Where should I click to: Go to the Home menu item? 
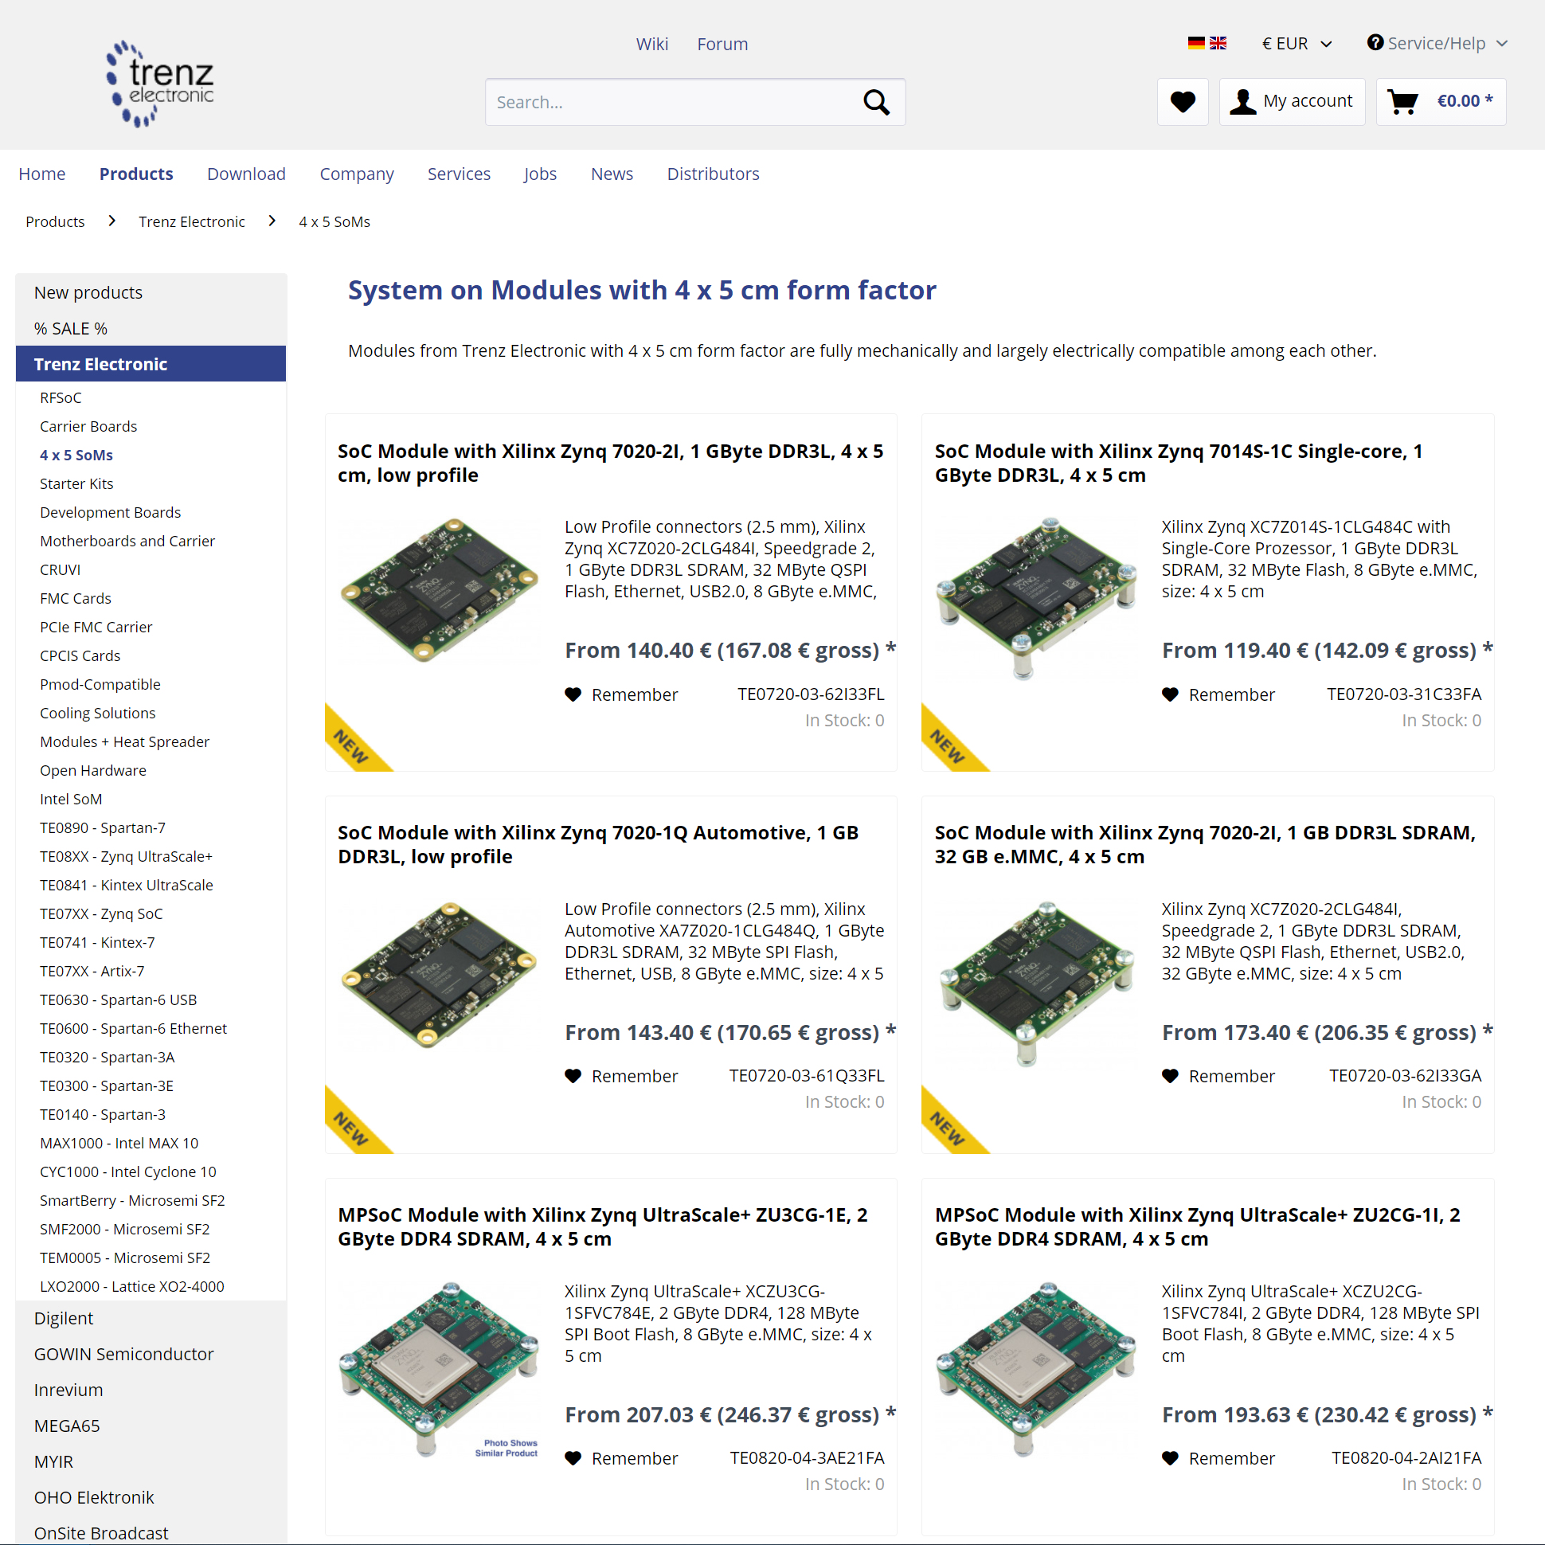(x=41, y=174)
